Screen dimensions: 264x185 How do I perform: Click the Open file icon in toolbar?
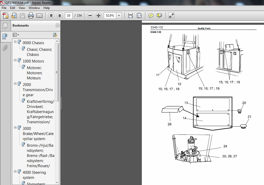[x=14, y=16]
